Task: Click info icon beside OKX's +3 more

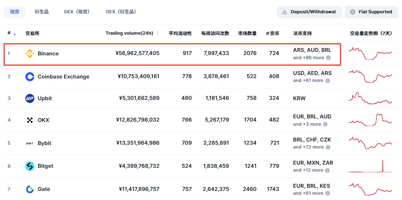Action: tap(325, 124)
